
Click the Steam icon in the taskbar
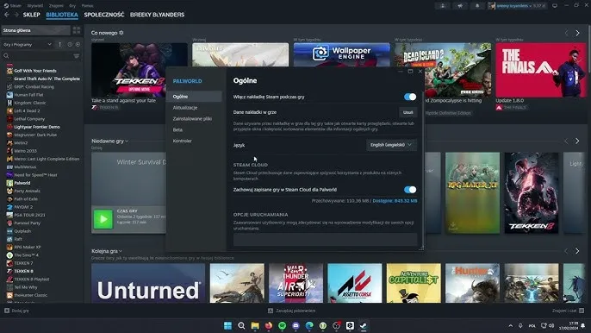pyautogui.click(x=364, y=325)
